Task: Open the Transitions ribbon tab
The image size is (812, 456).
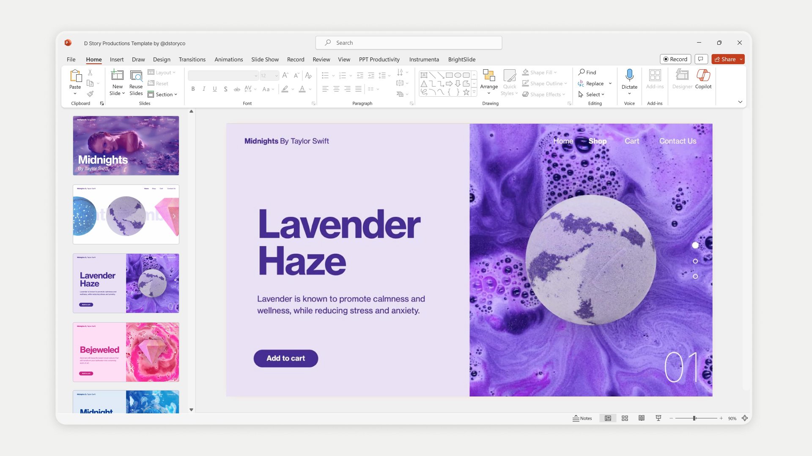Action: pyautogui.click(x=192, y=60)
